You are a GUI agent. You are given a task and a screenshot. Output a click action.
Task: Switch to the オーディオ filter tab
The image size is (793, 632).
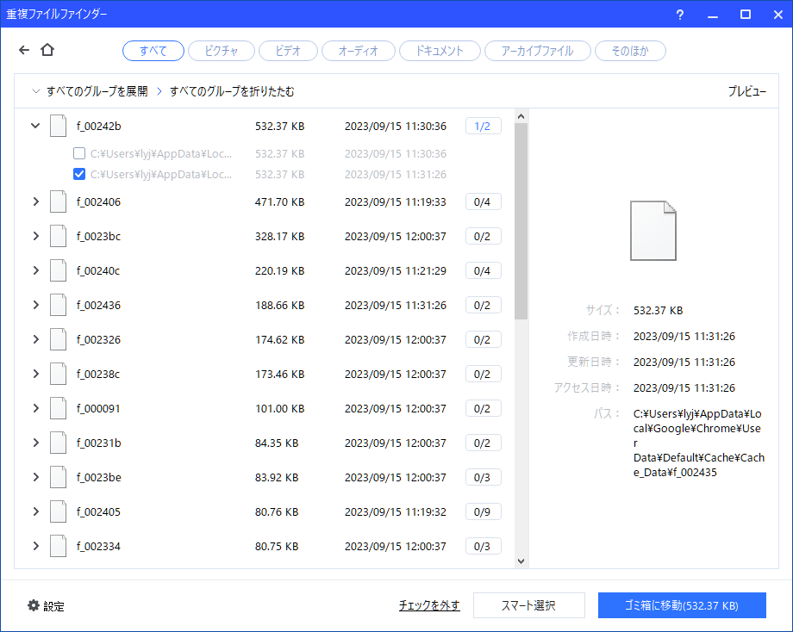(358, 51)
